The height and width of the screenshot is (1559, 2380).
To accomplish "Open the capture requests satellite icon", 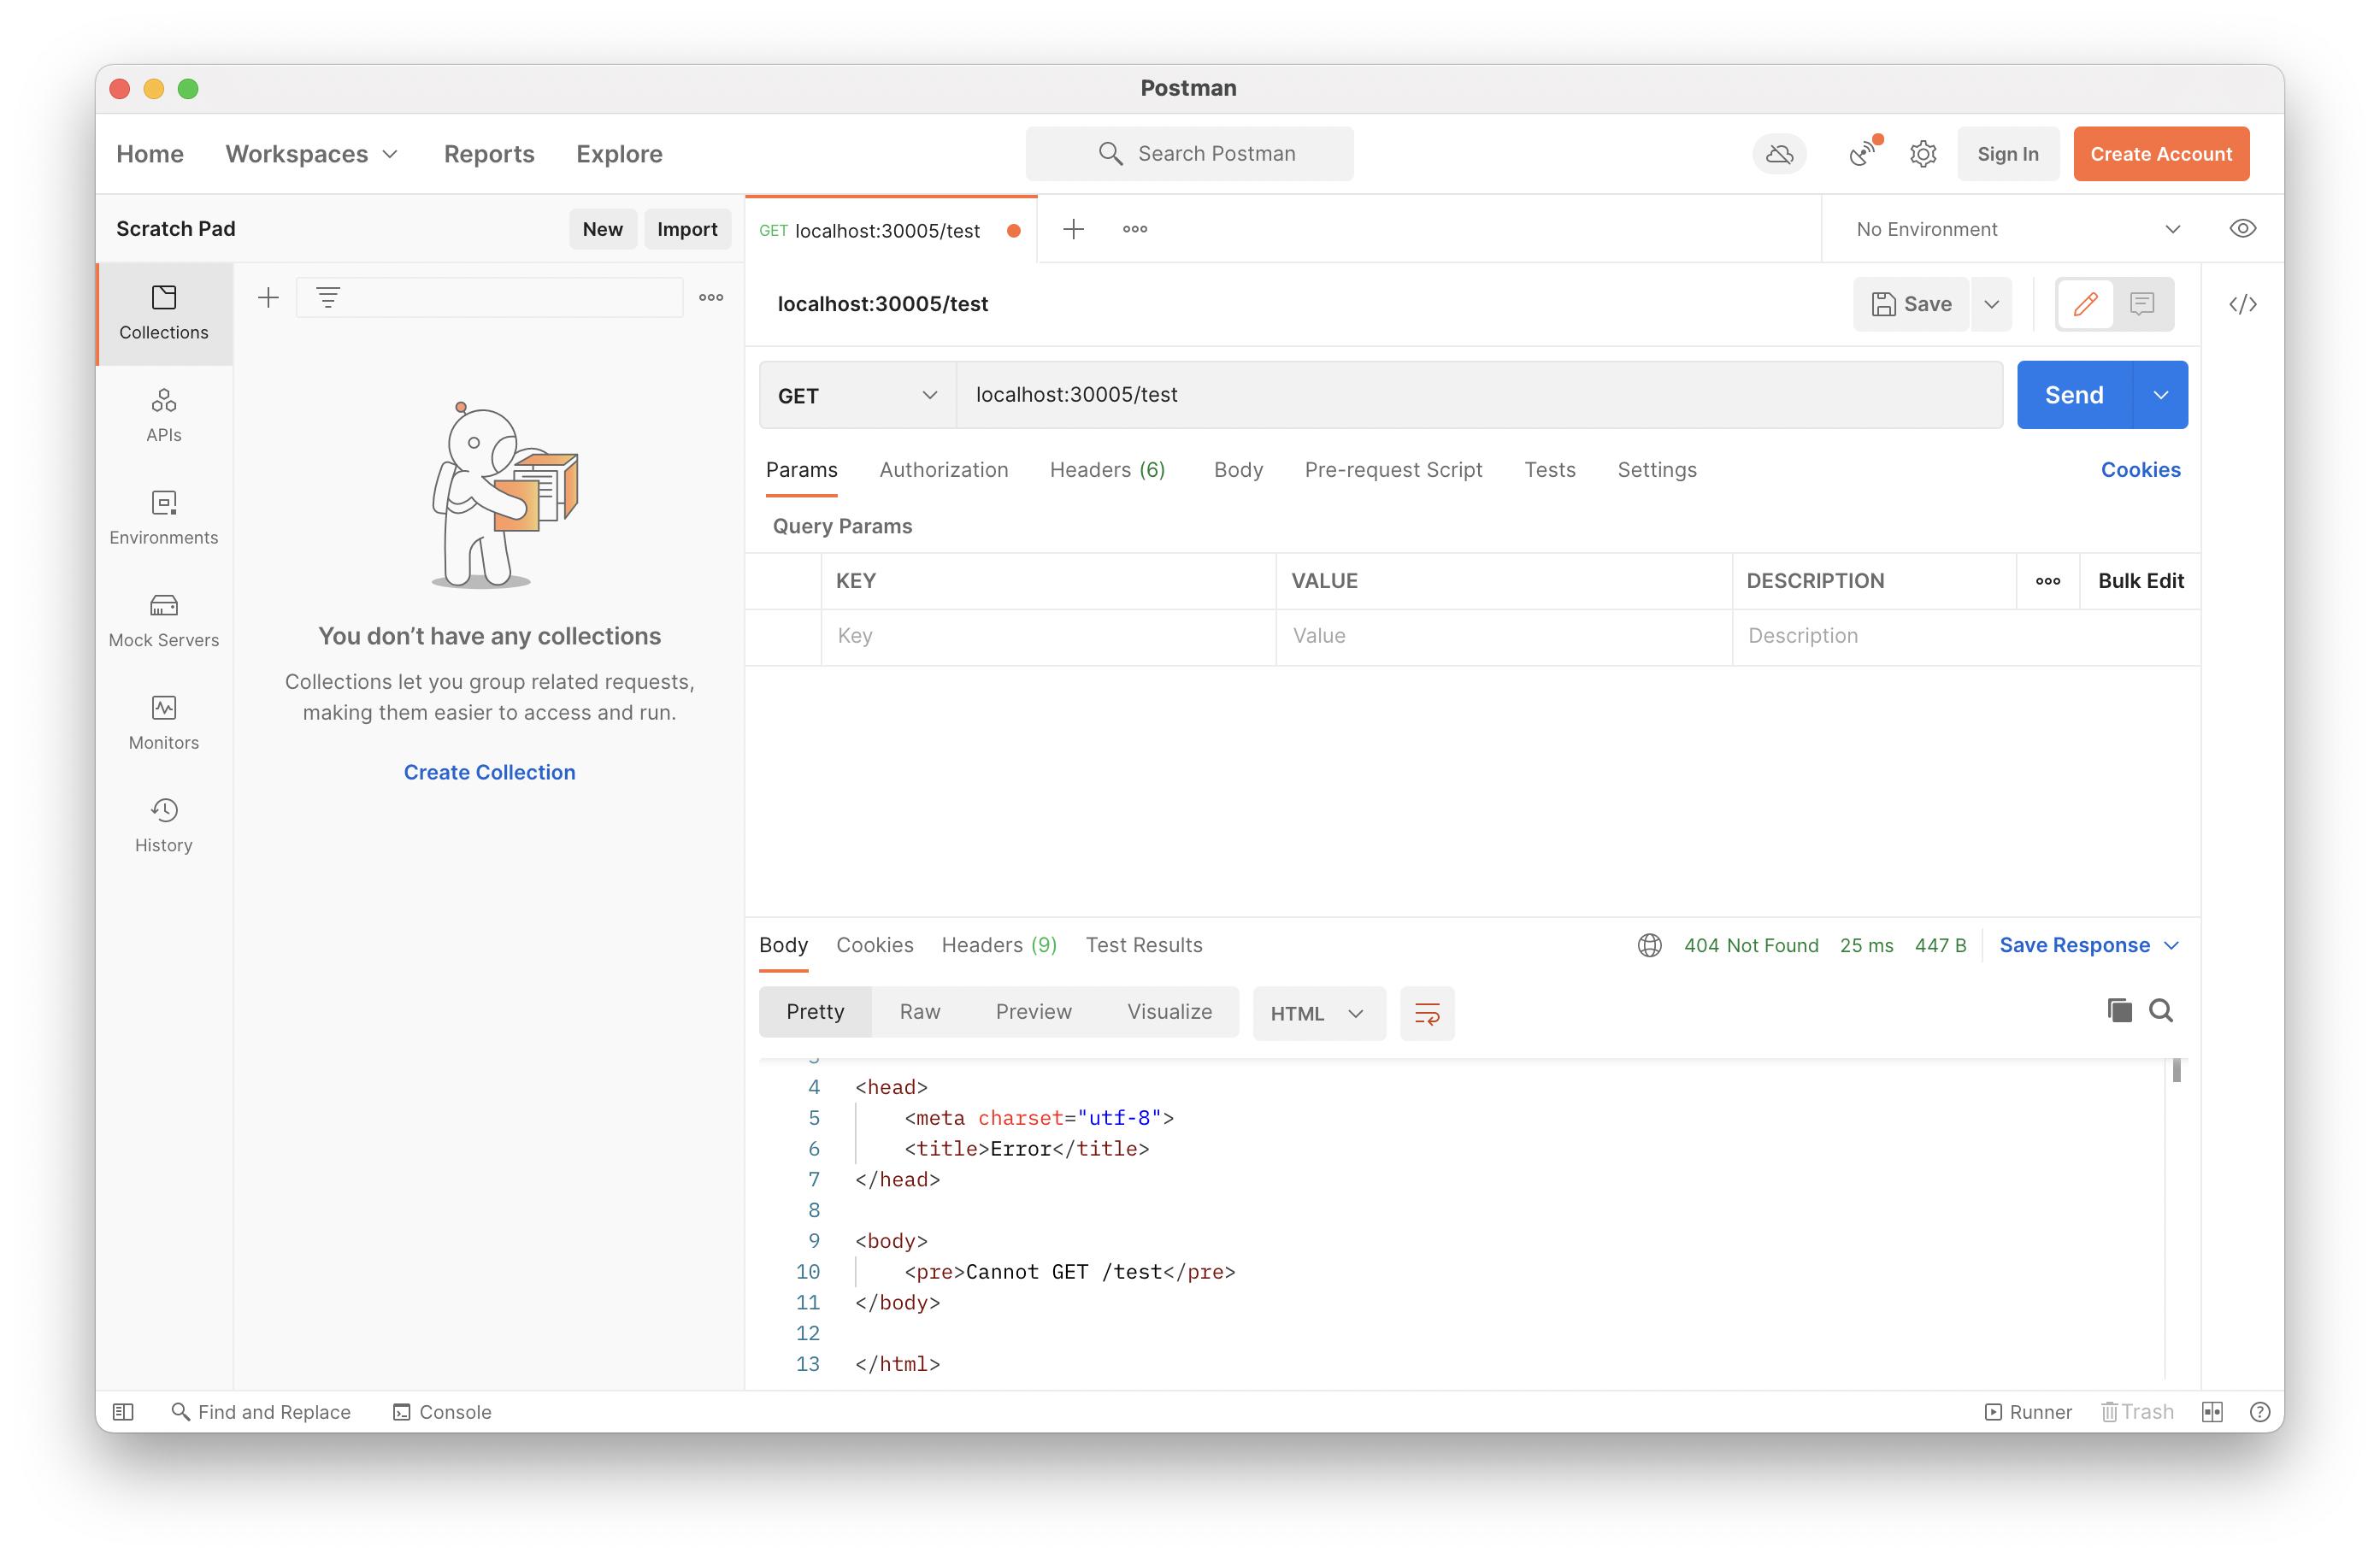I will [x=1863, y=153].
